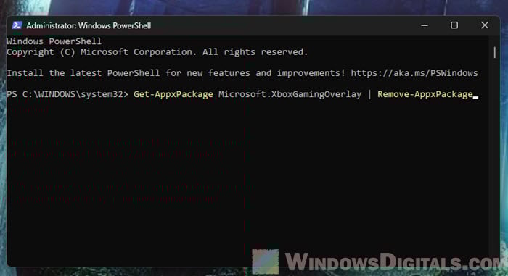This screenshot has width=508, height=276.
Task: Close the Administrator PowerShell window
Action: click(485, 25)
